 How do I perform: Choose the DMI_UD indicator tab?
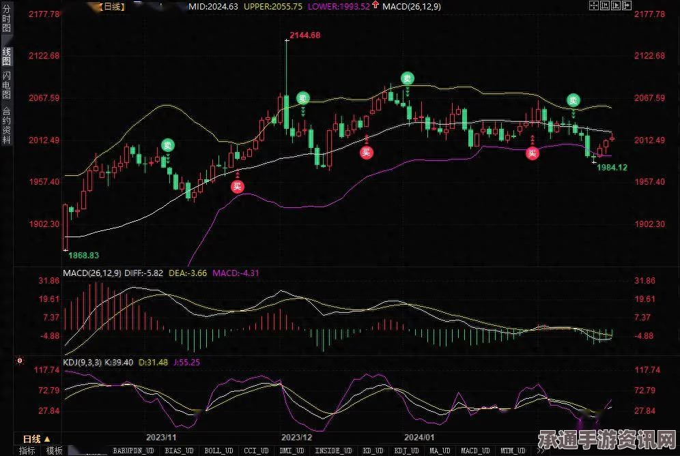pos(292,451)
